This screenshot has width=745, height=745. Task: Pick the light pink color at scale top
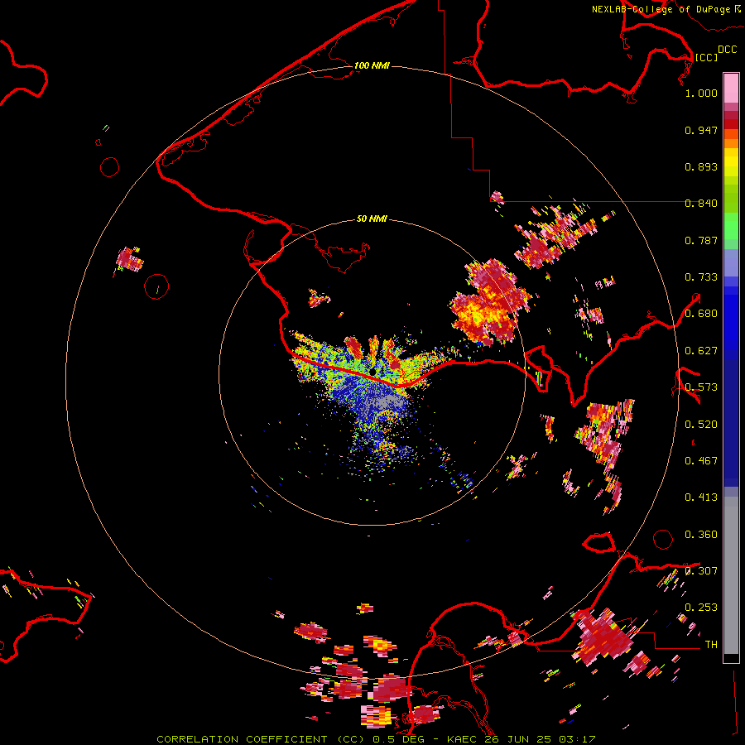click(731, 89)
